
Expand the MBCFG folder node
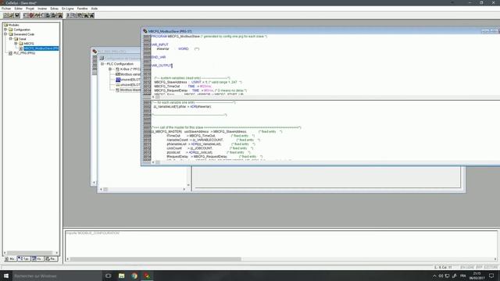coord(16,44)
